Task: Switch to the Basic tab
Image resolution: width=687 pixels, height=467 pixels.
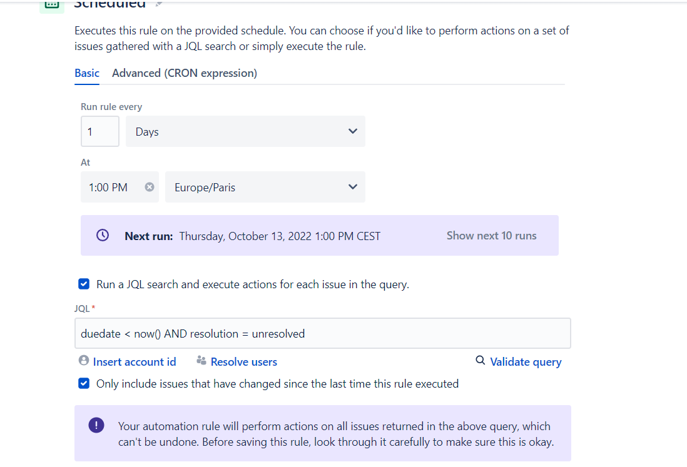Action: pyautogui.click(x=87, y=73)
